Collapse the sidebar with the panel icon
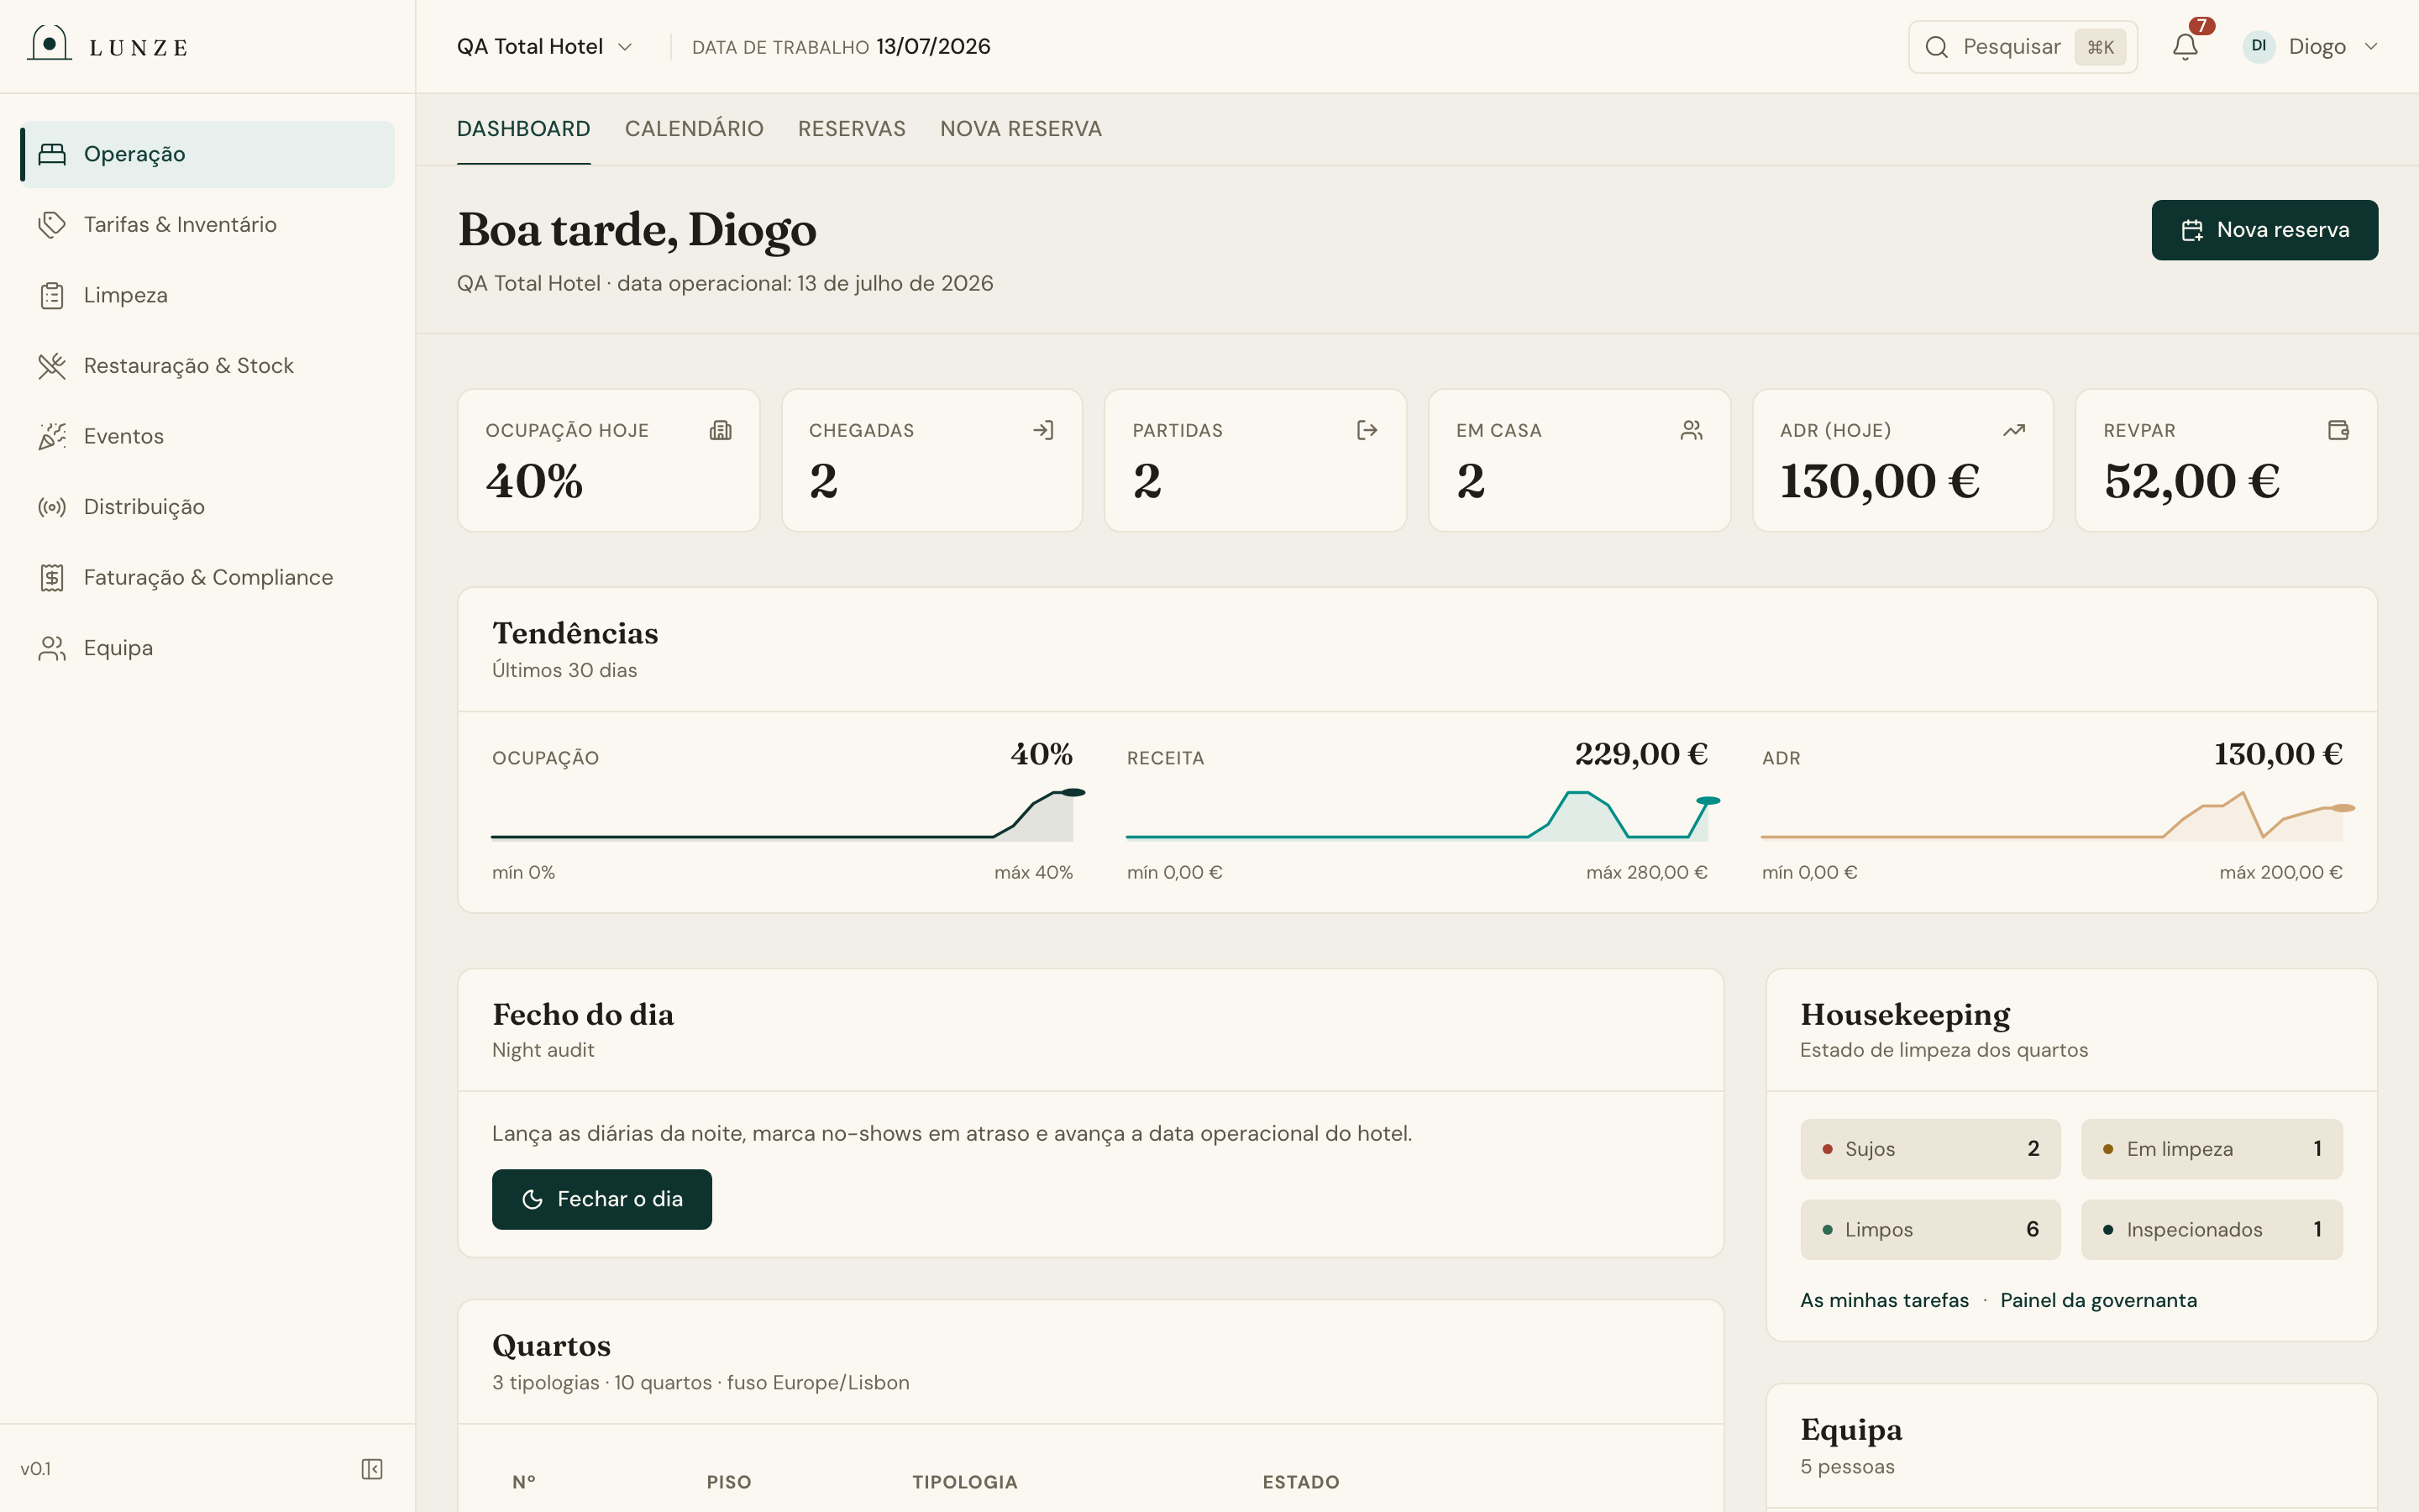 click(372, 1469)
